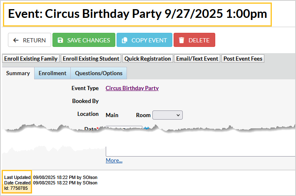The width and height of the screenshot is (296, 196).
Task: Switch to the Enrollment tab
Action: click(x=52, y=73)
